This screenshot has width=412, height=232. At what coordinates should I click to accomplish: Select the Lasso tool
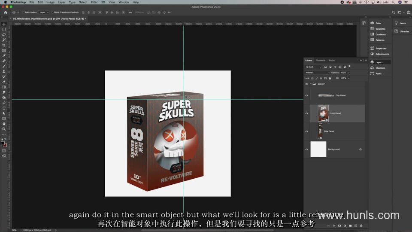(4, 35)
